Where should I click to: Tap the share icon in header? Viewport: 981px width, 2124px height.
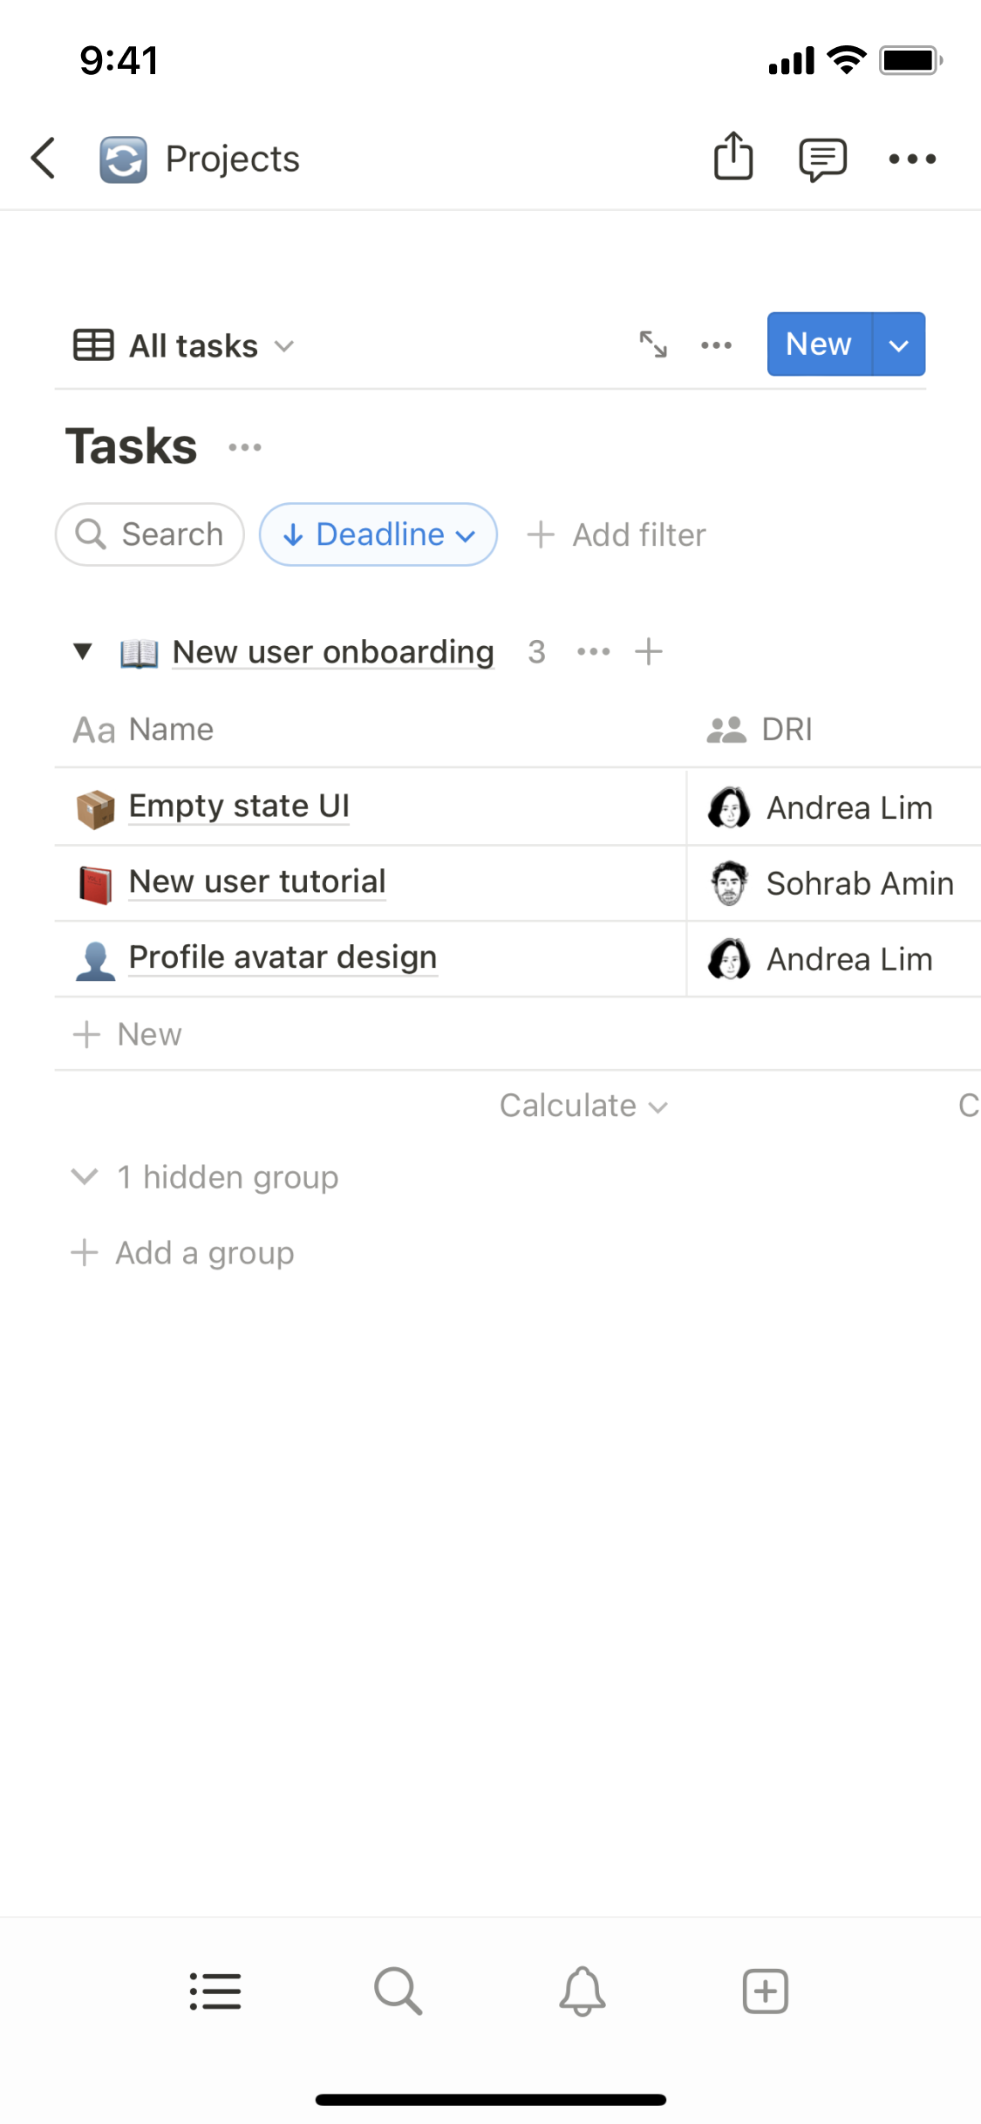pos(733,157)
